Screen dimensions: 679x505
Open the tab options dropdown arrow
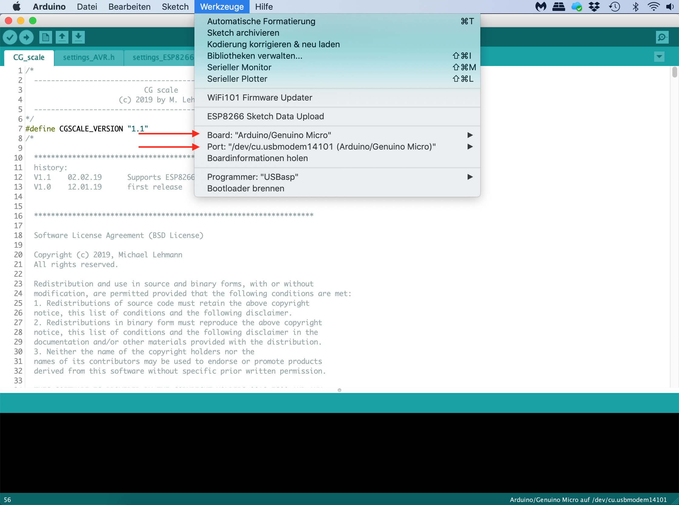pyautogui.click(x=659, y=57)
